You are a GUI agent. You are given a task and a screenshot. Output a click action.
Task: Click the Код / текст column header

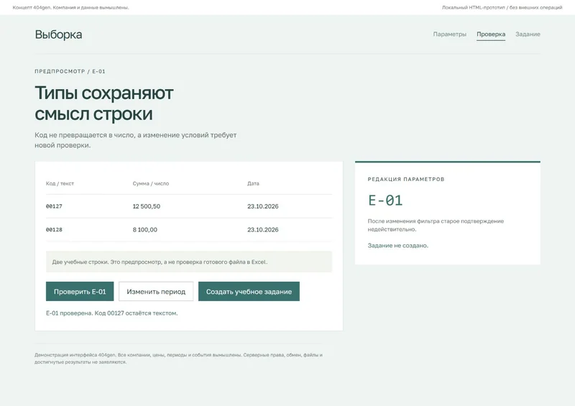tap(60, 183)
